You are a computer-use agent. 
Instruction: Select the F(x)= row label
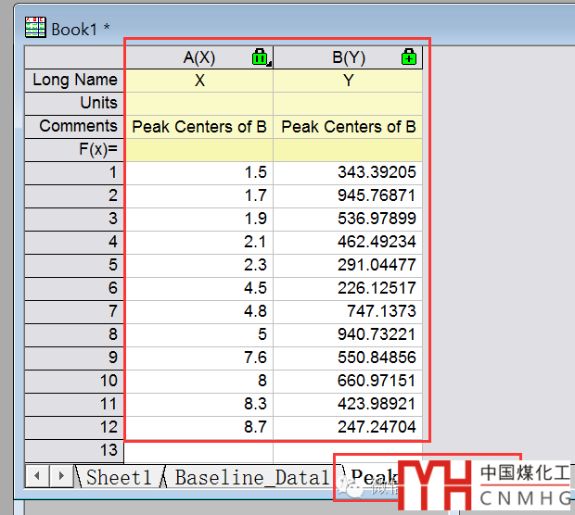coord(74,149)
